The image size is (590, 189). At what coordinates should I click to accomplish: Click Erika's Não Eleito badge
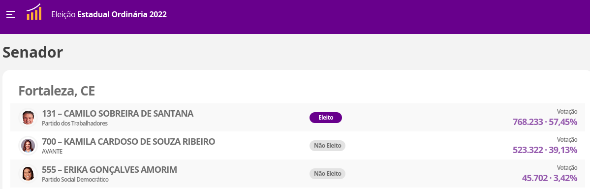pyautogui.click(x=327, y=174)
